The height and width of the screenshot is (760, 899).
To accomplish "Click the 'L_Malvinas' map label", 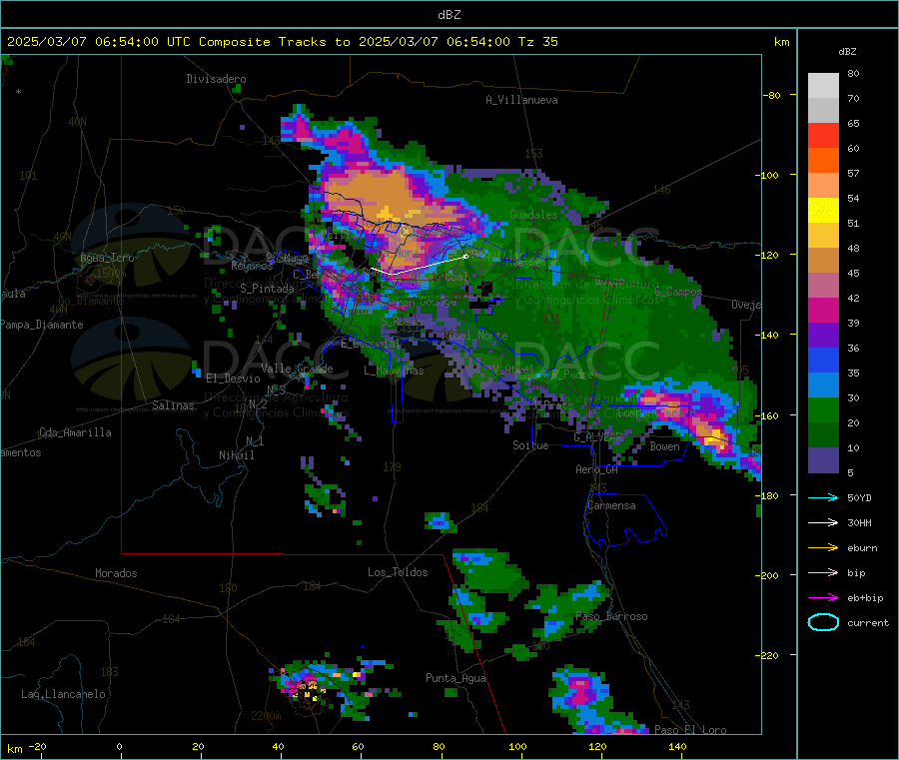I will click(x=394, y=371).
